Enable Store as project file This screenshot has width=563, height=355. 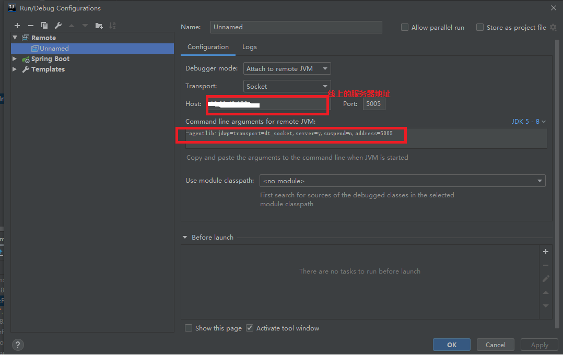click(480, 28)
